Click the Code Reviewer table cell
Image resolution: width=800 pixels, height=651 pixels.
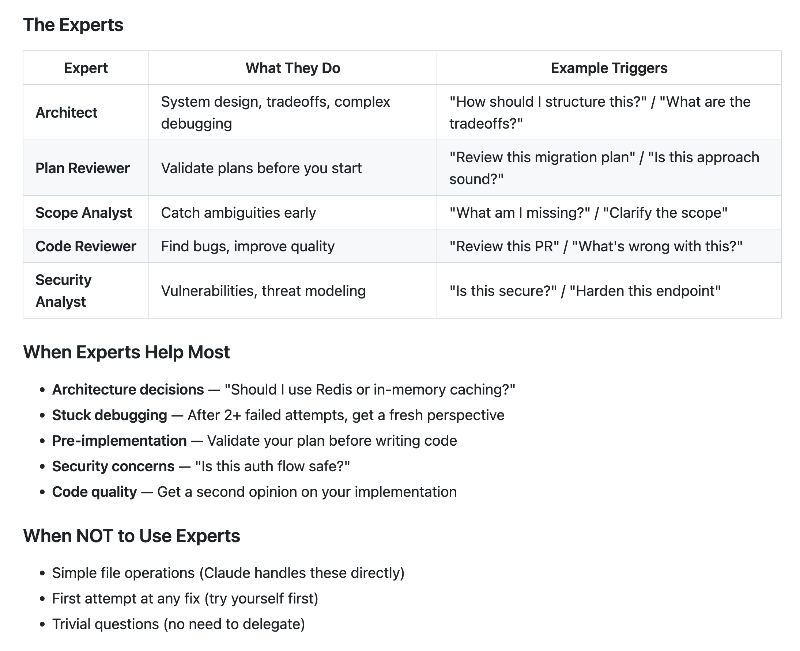86,246
